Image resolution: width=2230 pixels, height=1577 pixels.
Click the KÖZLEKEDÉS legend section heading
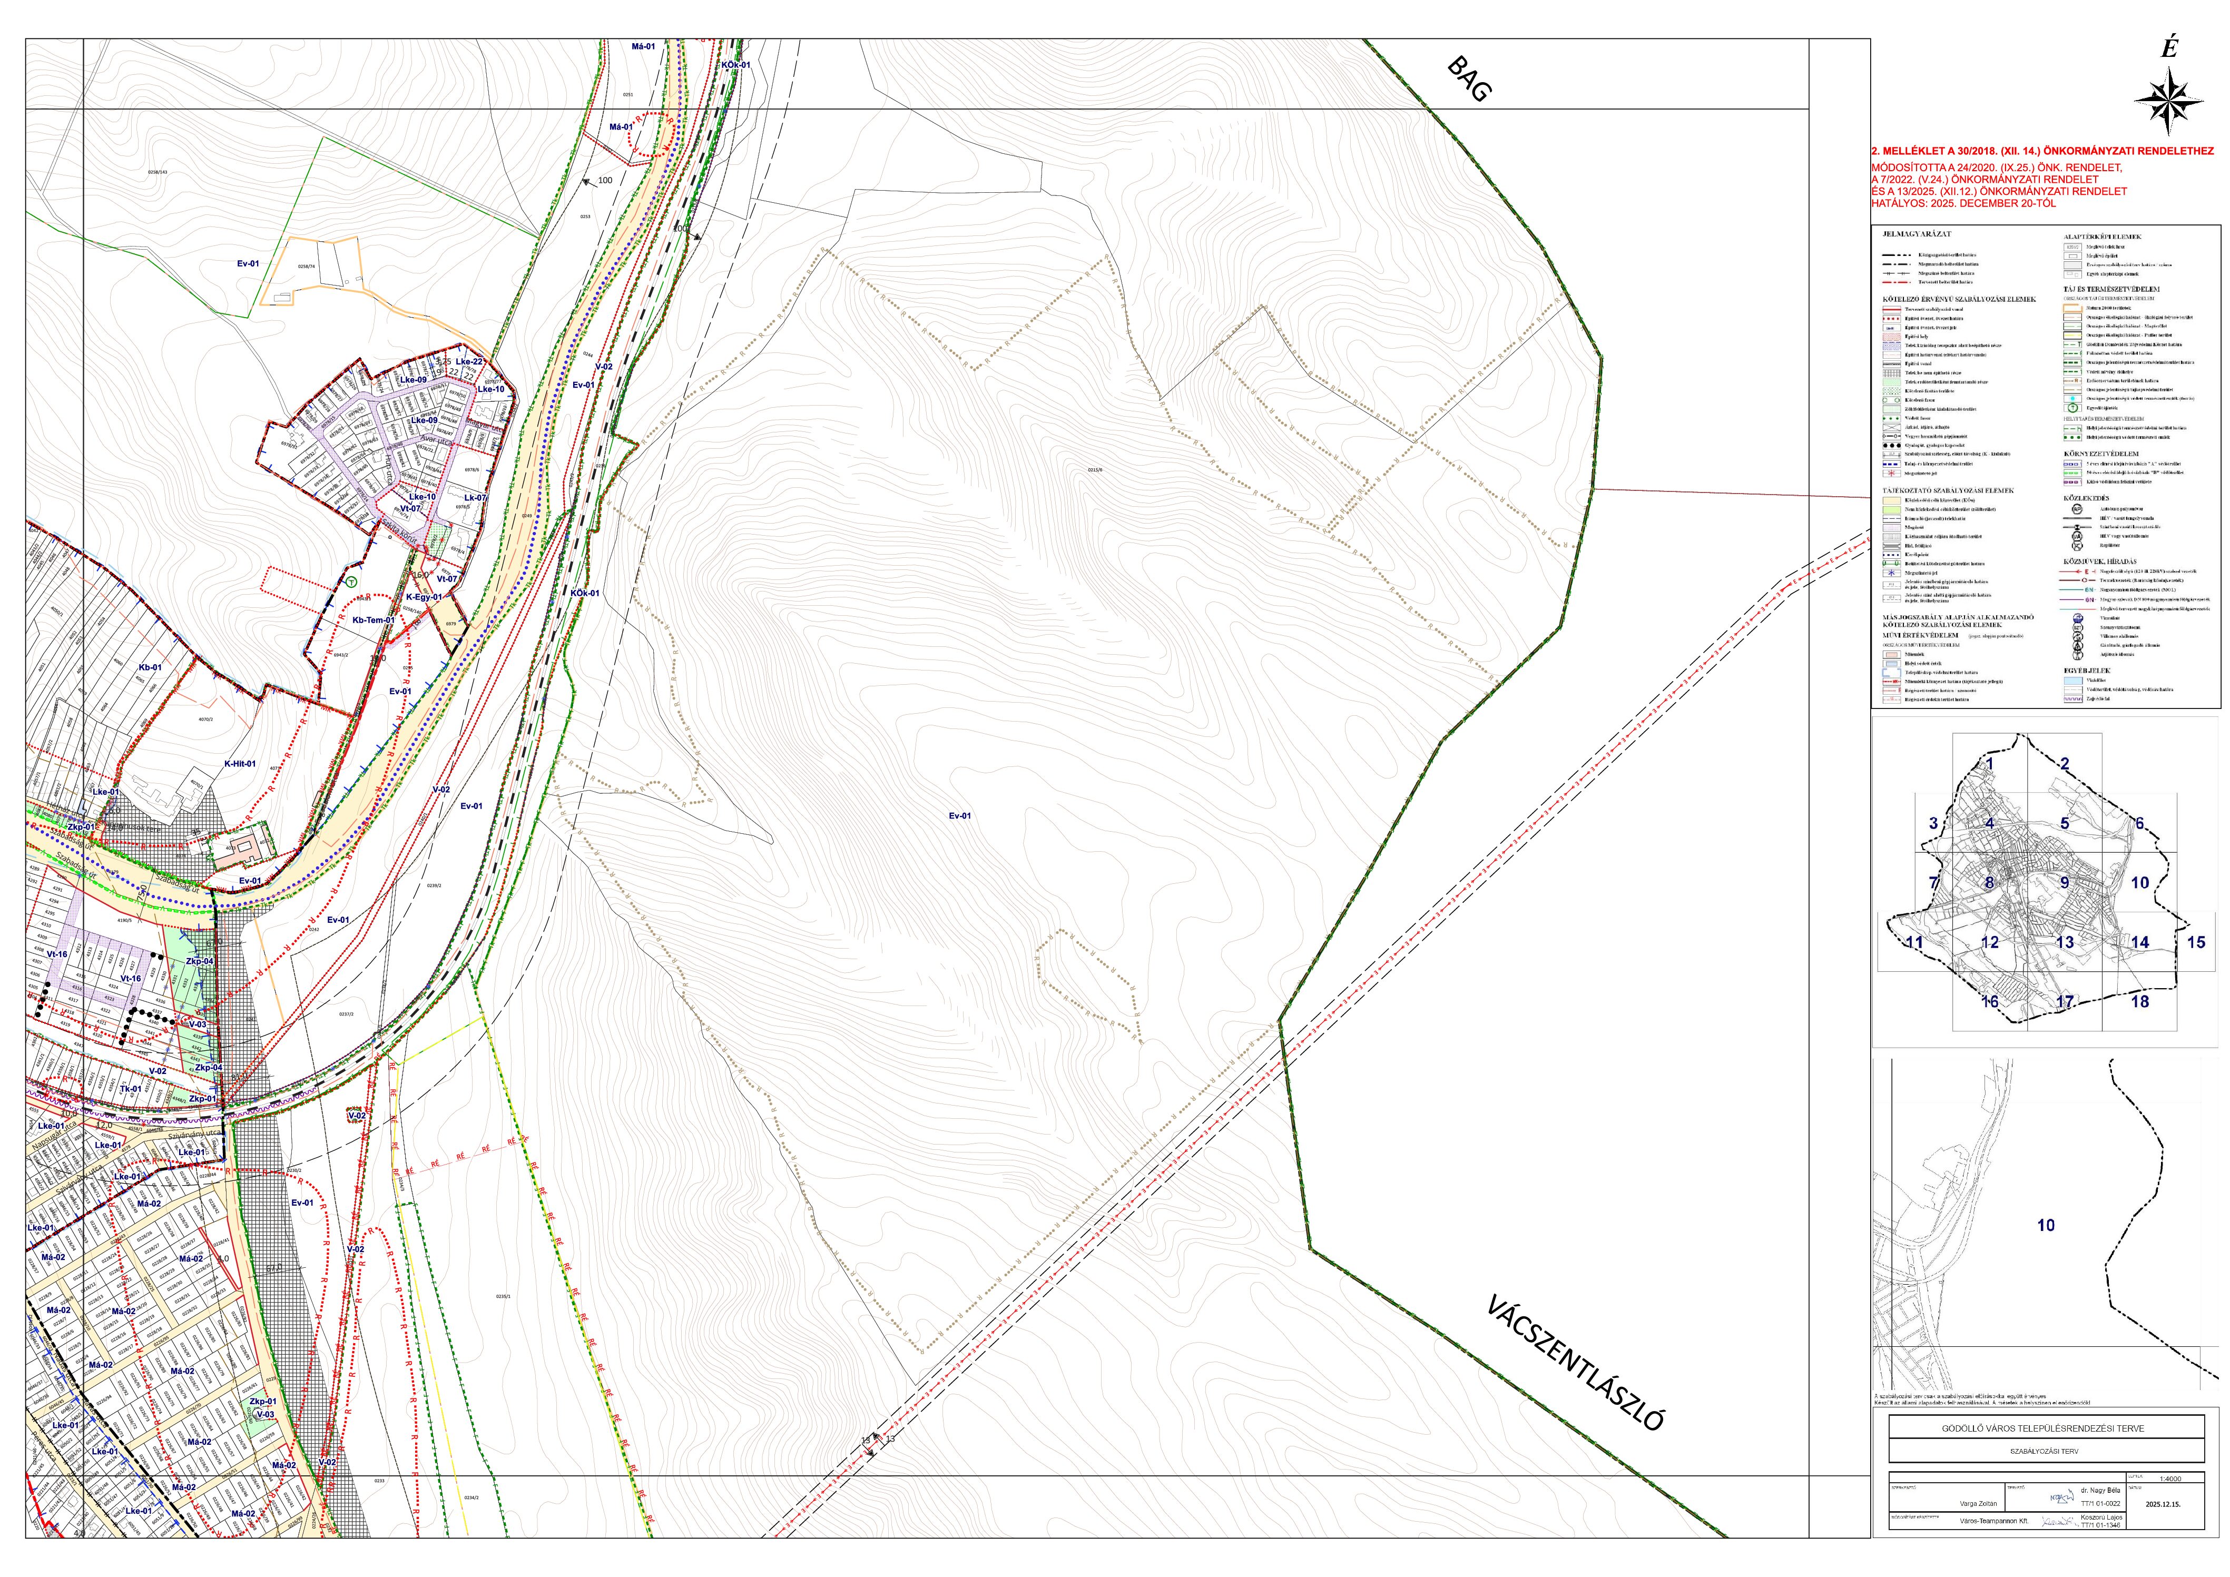pyautogui.click(x=2086, y=498)
